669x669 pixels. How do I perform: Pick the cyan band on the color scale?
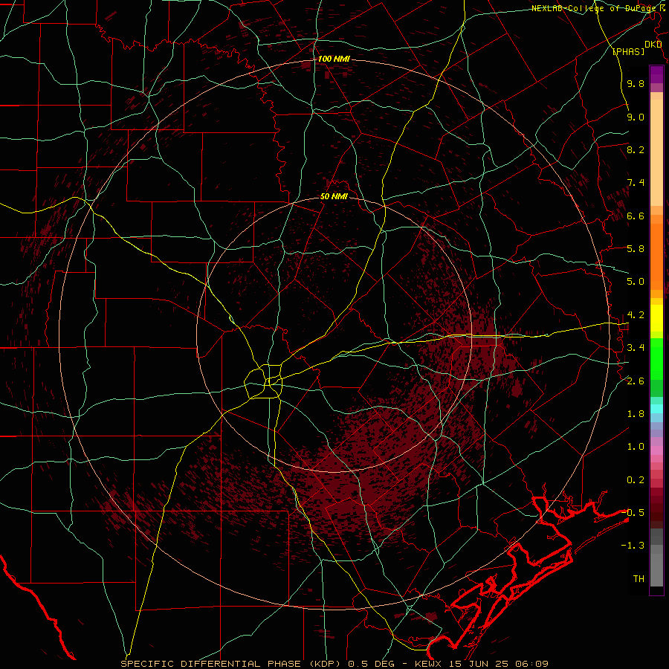[656, 409]
